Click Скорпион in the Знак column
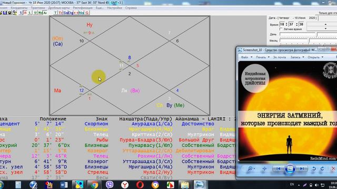The height and width of the screenshot is (189, 337). point(96,124)
